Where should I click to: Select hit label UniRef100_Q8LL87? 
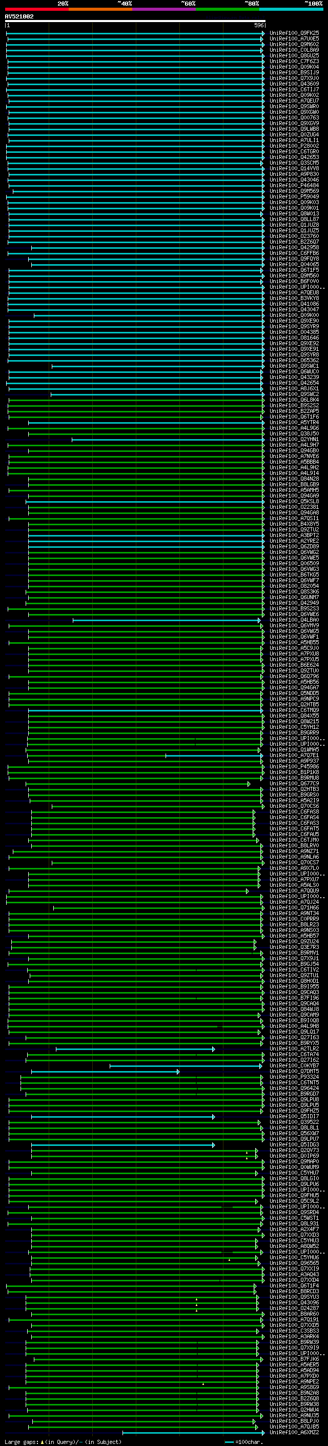(294, 219)
